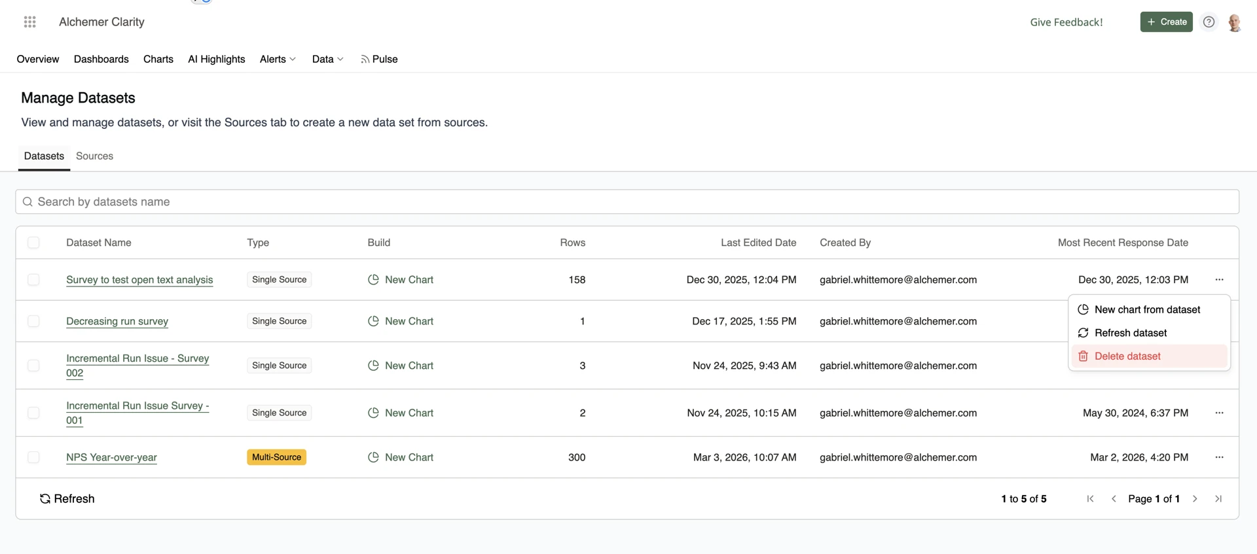
Task: Open row actions for Survey to test open text analysis
Action: click(x=1219, y=279)
